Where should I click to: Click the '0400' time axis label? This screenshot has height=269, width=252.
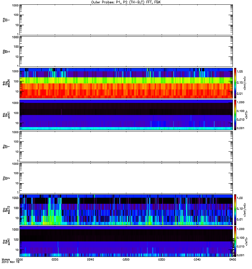coord(233,259)
